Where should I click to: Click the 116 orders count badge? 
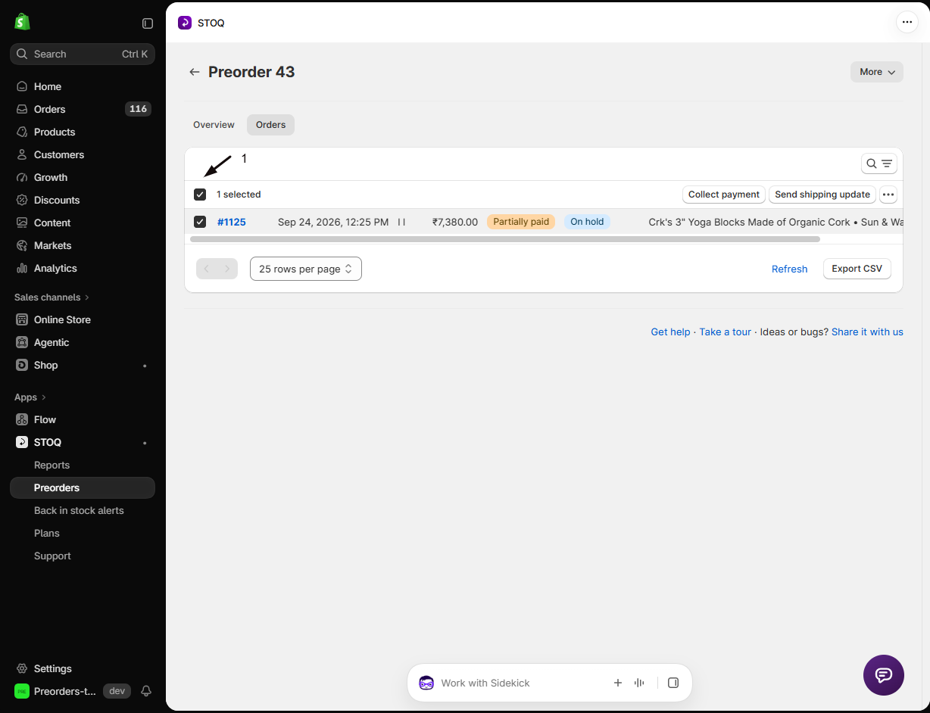tap(138, 109)
